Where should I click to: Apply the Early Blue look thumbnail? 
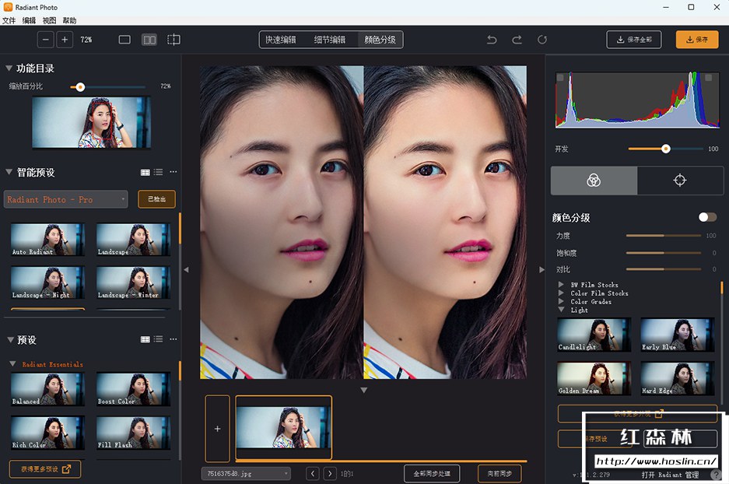[x=678, y=335]
